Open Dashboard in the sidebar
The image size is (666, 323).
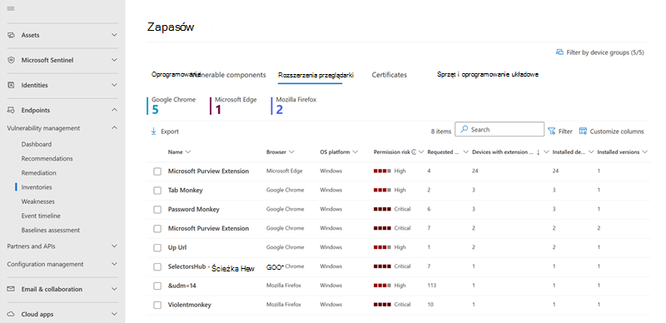click(37, 144)
